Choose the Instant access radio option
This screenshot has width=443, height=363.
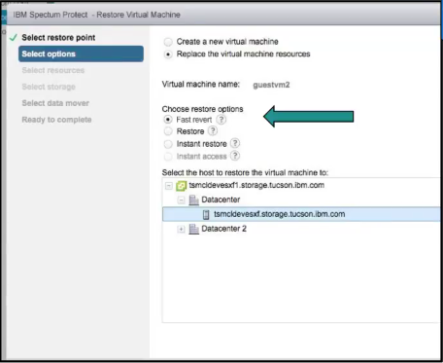168,157
